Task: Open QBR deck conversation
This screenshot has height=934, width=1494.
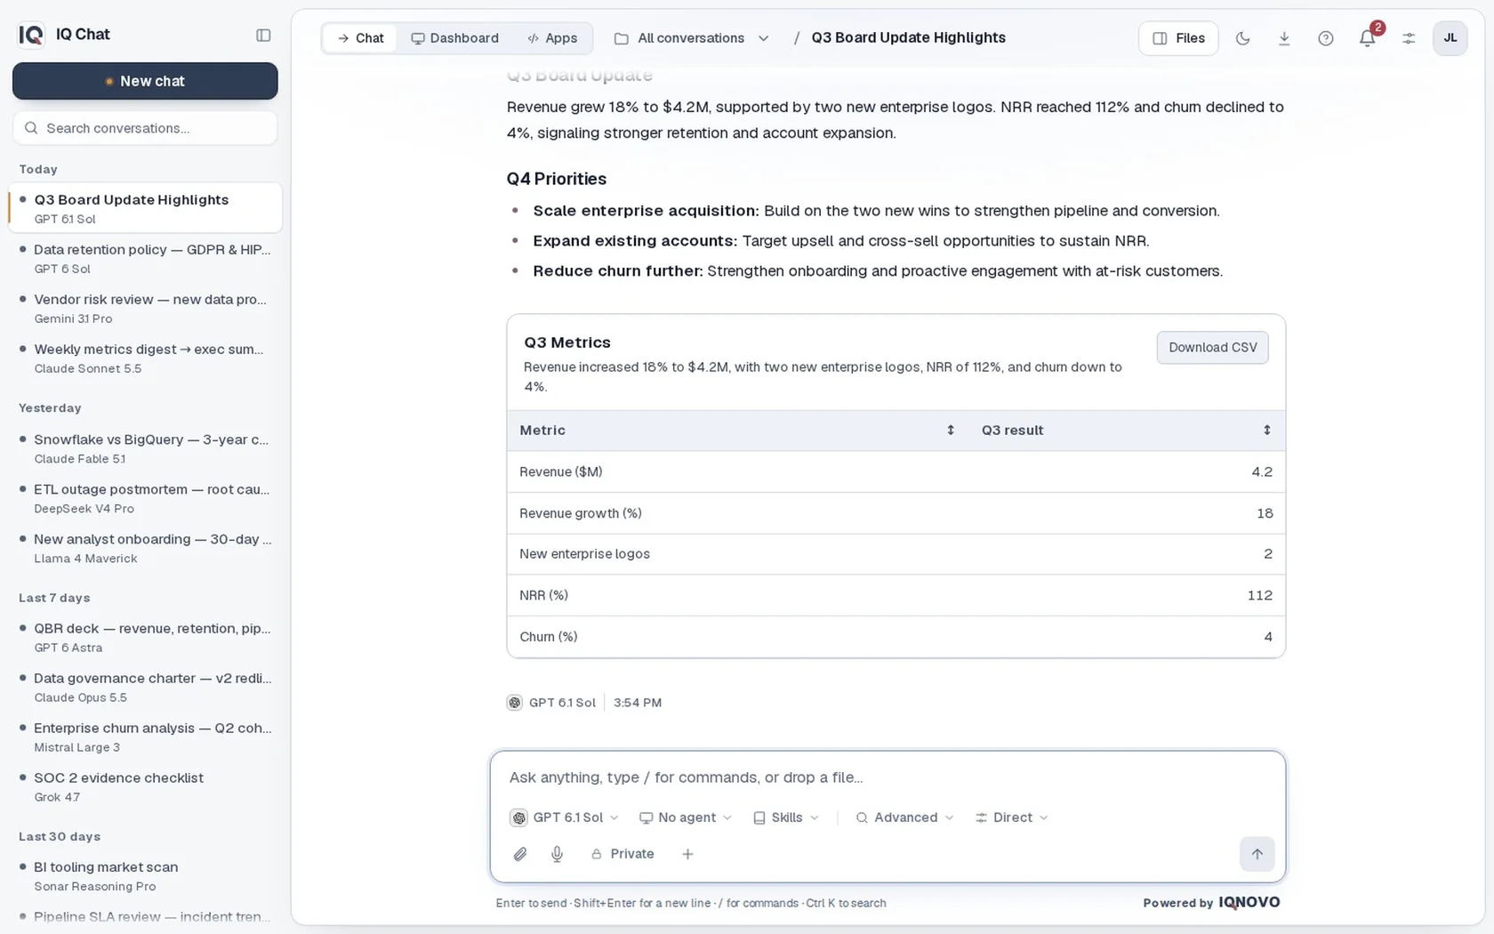Action: pos(145,637)
